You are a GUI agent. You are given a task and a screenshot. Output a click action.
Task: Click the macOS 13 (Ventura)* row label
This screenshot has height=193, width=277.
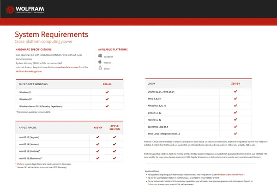point(30,152)
